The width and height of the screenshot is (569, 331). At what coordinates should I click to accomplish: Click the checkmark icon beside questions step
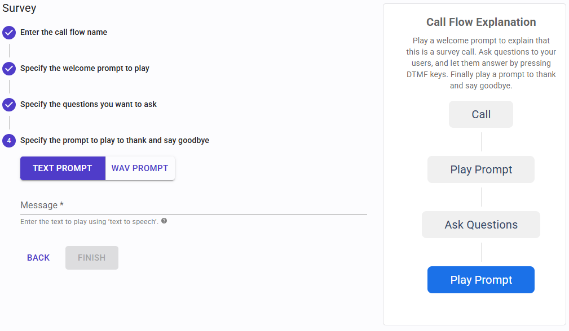click(9, 105)
